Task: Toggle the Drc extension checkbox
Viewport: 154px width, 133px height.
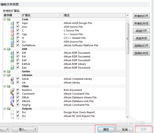Action: [x=18, y=112]
